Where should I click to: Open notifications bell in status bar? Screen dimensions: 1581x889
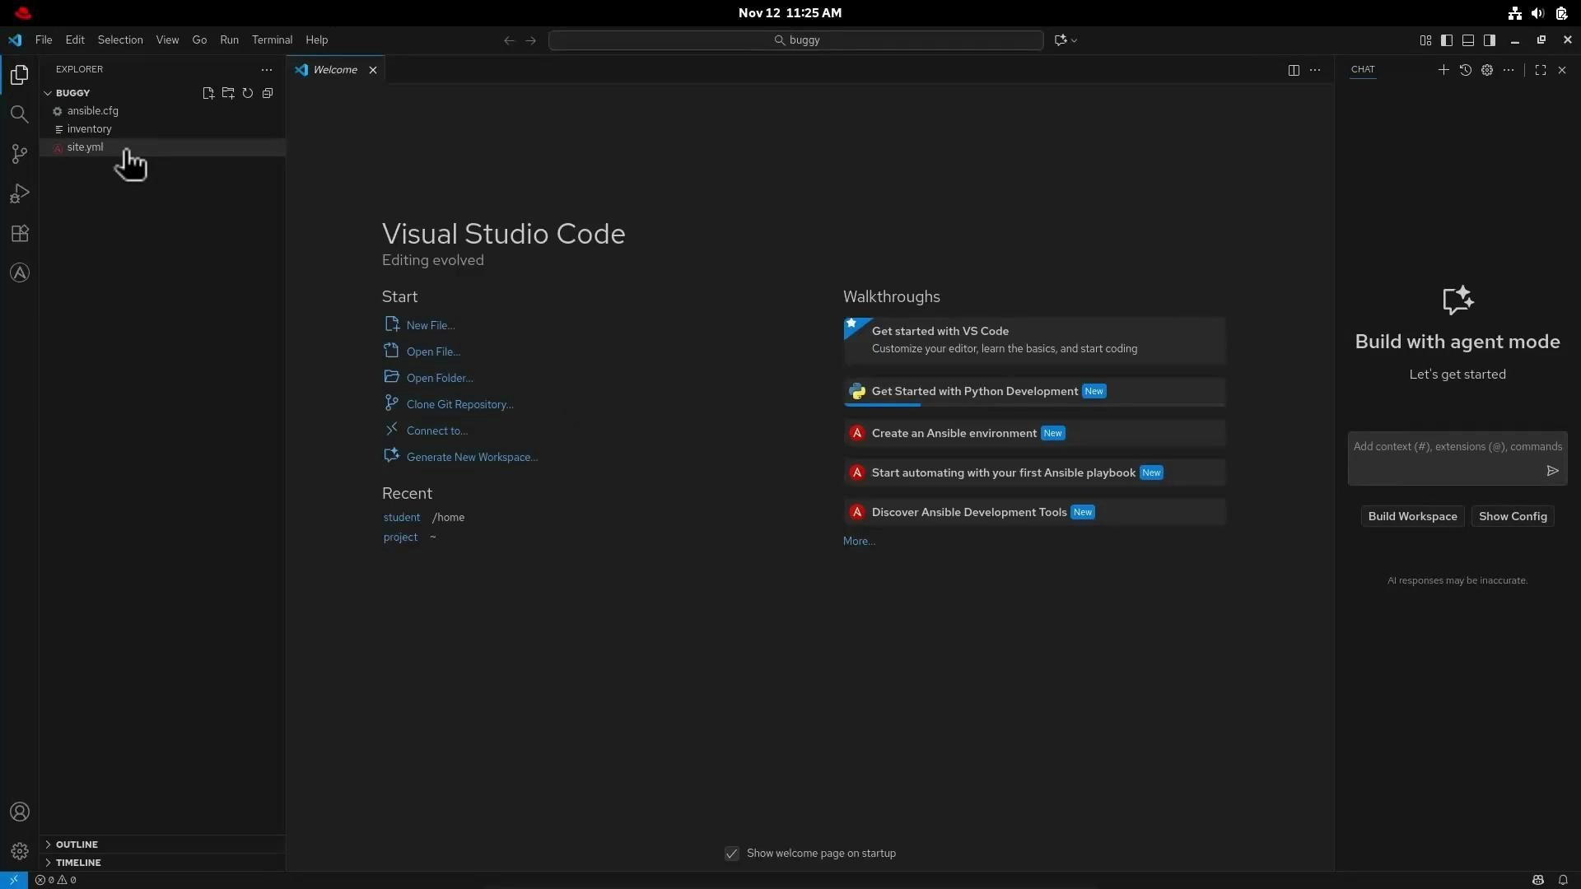[x=1563, y=880]
